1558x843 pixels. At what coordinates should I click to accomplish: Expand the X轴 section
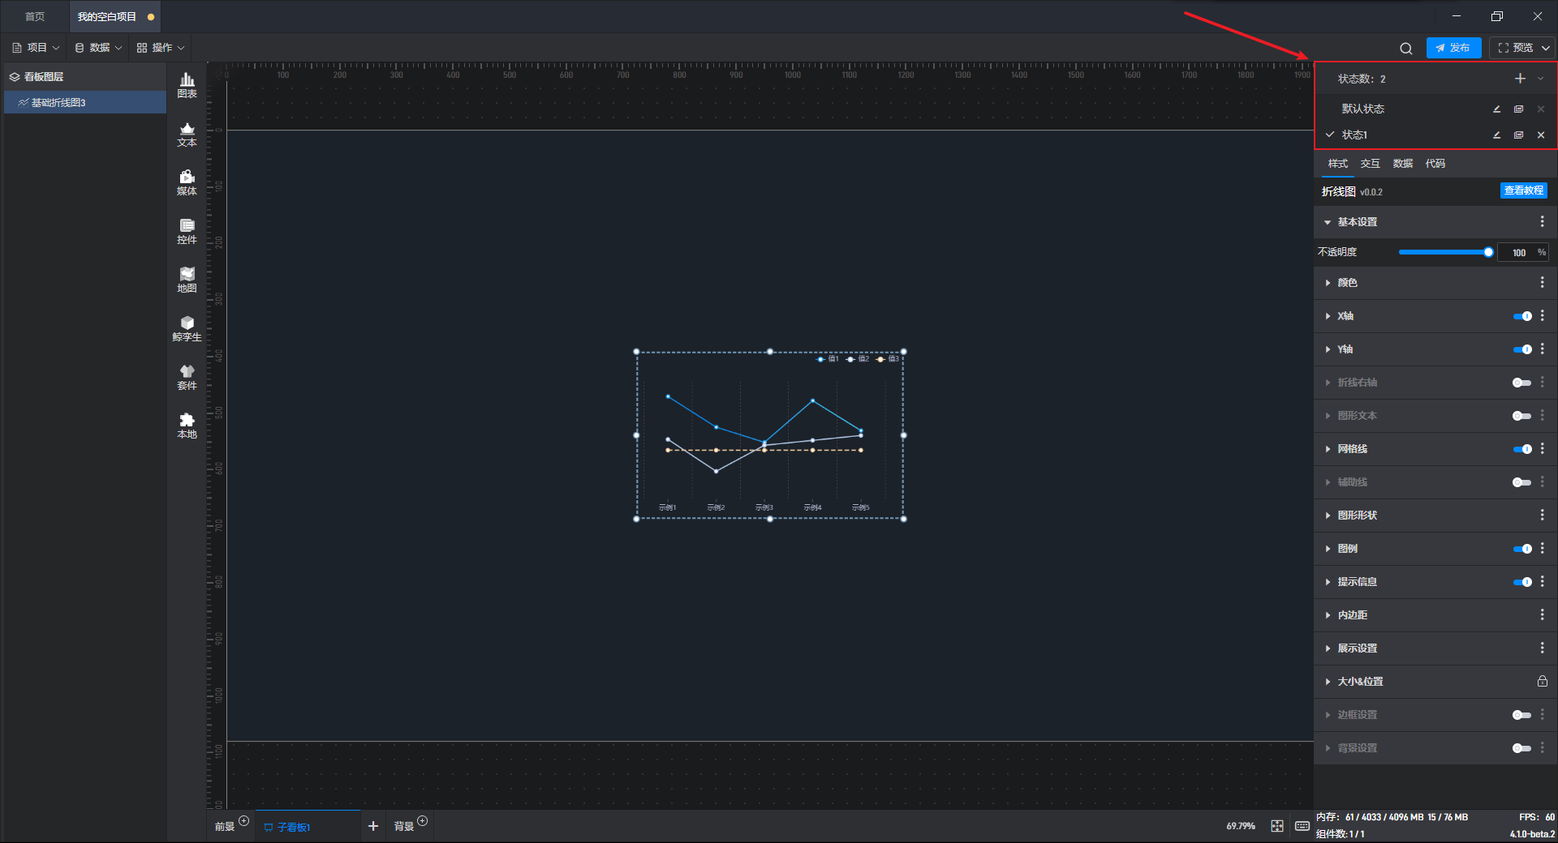(x=1328, y=316)
